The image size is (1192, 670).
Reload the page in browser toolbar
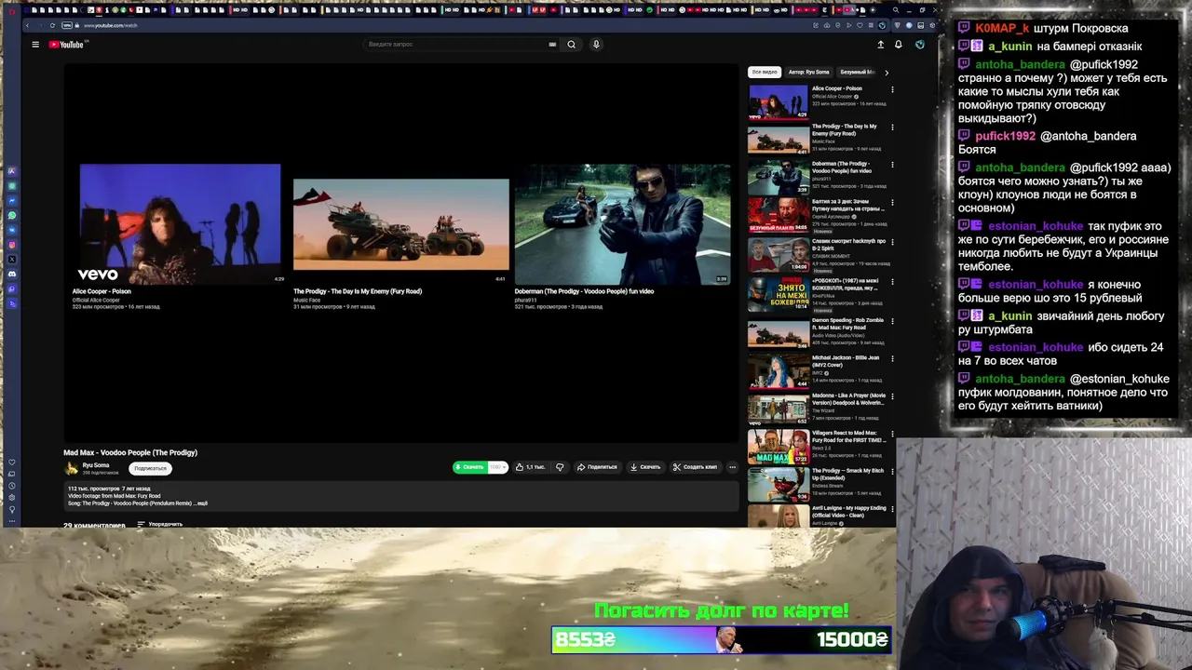pos(52,25)
